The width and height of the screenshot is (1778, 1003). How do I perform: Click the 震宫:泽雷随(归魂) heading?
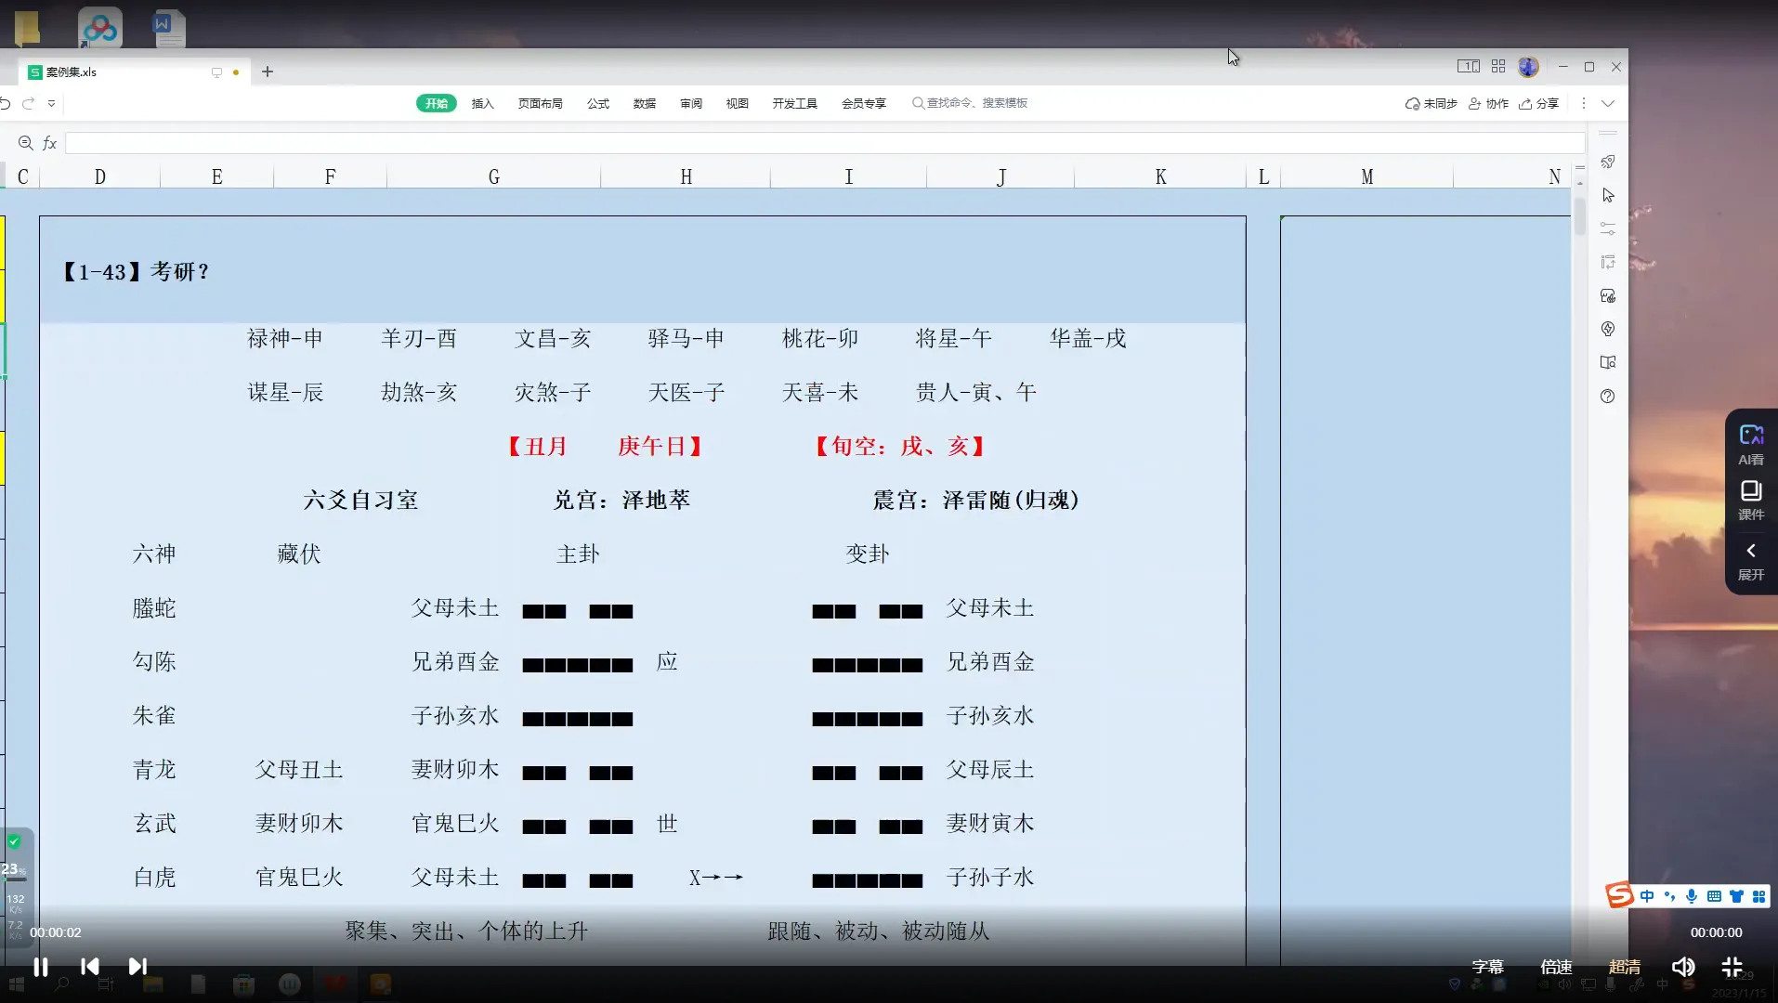(x=975, y=501)
